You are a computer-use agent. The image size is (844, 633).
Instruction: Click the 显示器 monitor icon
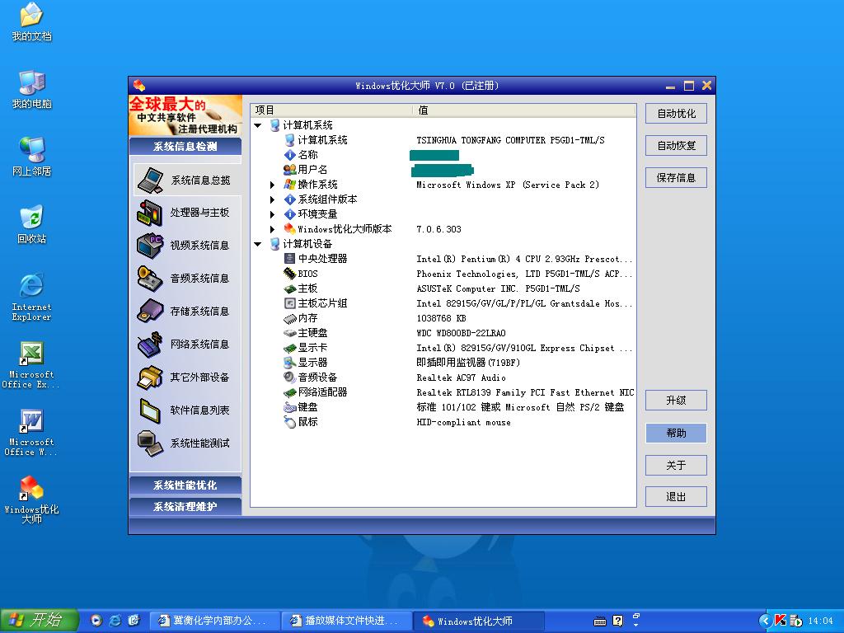(x=289, y=363)
